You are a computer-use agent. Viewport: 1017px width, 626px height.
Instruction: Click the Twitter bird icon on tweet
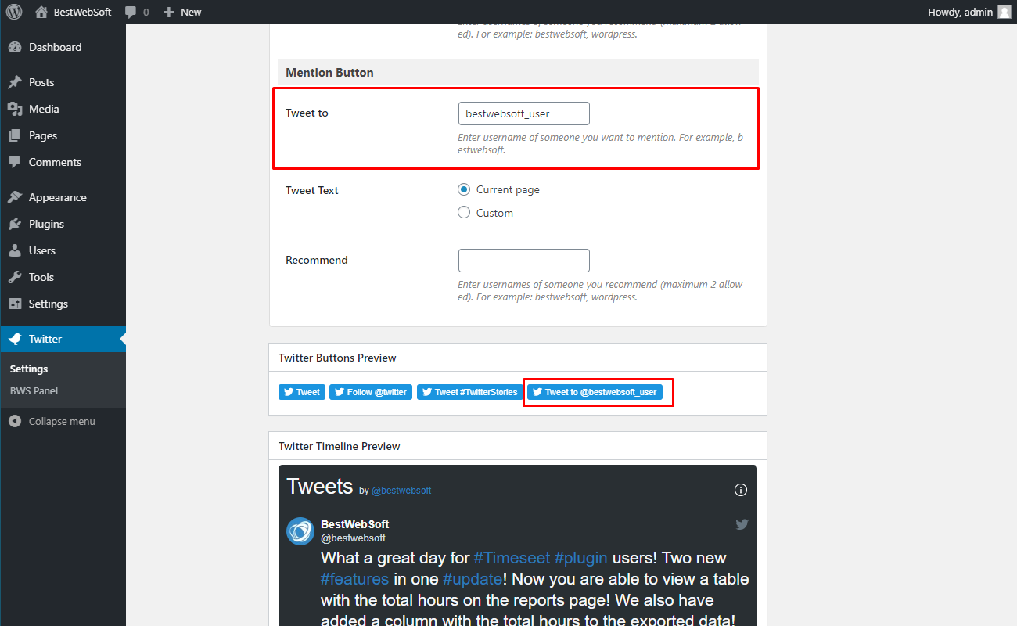(742, 524)
